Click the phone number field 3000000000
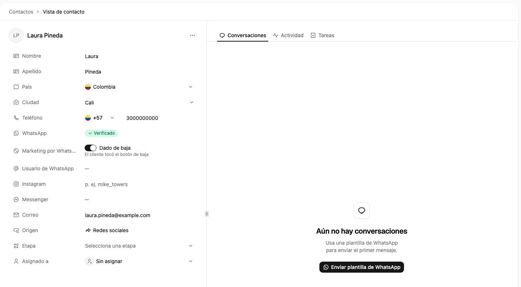Screen dimensions: 521x287 [160, 118]
